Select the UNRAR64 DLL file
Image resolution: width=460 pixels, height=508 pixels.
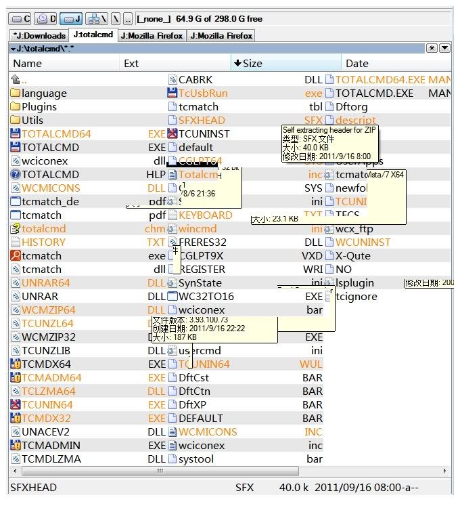(45, 283)
